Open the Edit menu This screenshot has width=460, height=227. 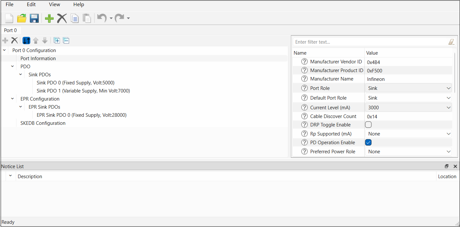(x=31, y=5)
